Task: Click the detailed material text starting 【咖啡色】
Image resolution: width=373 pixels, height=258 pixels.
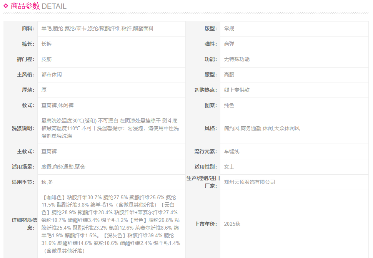Action: point(111,224)
